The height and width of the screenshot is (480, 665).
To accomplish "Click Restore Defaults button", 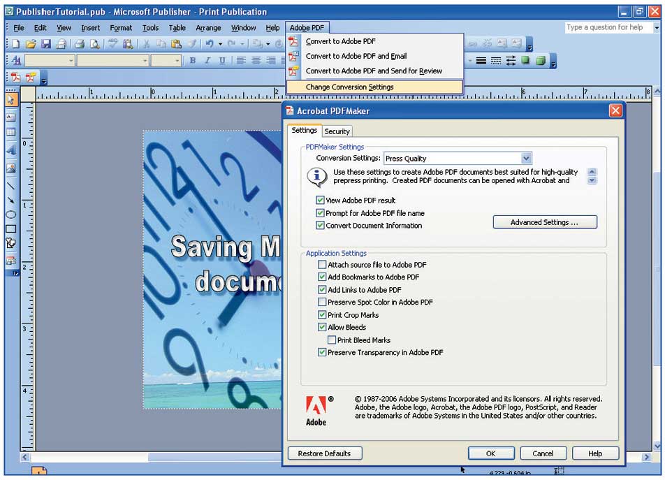I will 325,453.
